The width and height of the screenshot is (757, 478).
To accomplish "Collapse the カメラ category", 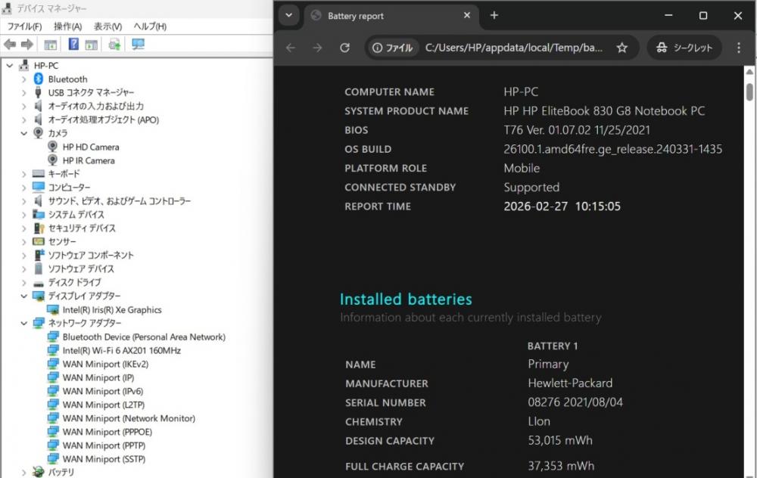I will click(23, 133).
